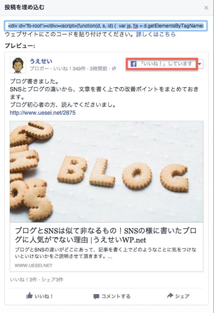Select the embed code text field
214x313 pixels.
point(106,26)
